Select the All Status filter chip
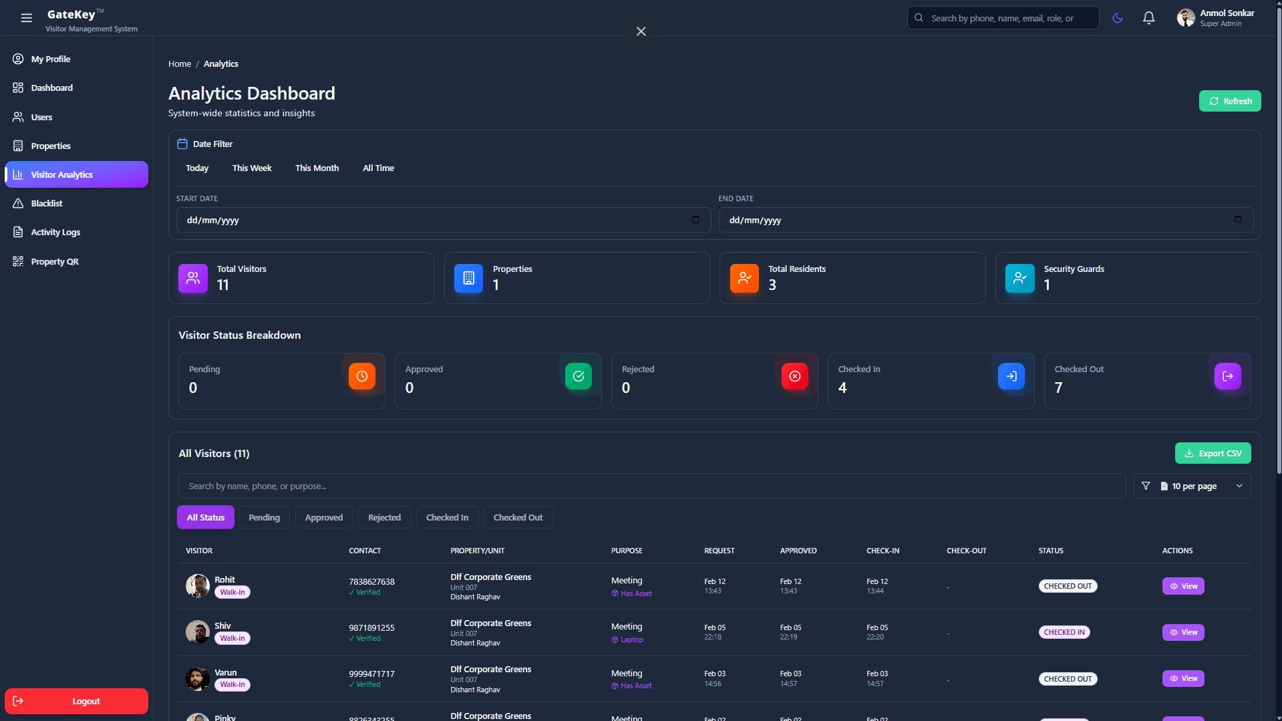Screen dimensions: 1282x721 point(206,517)
